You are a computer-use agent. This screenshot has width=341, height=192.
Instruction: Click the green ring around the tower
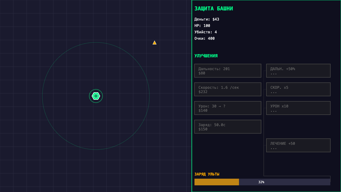(96, 90)
